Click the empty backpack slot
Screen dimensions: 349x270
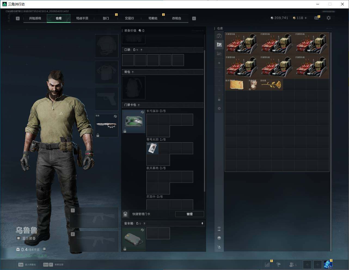tap(134, 88)
